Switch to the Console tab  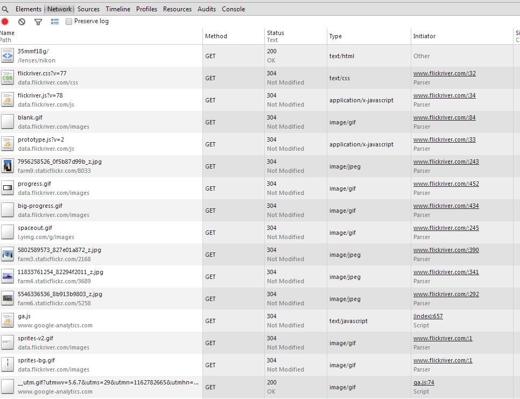(x=233, y=9)
